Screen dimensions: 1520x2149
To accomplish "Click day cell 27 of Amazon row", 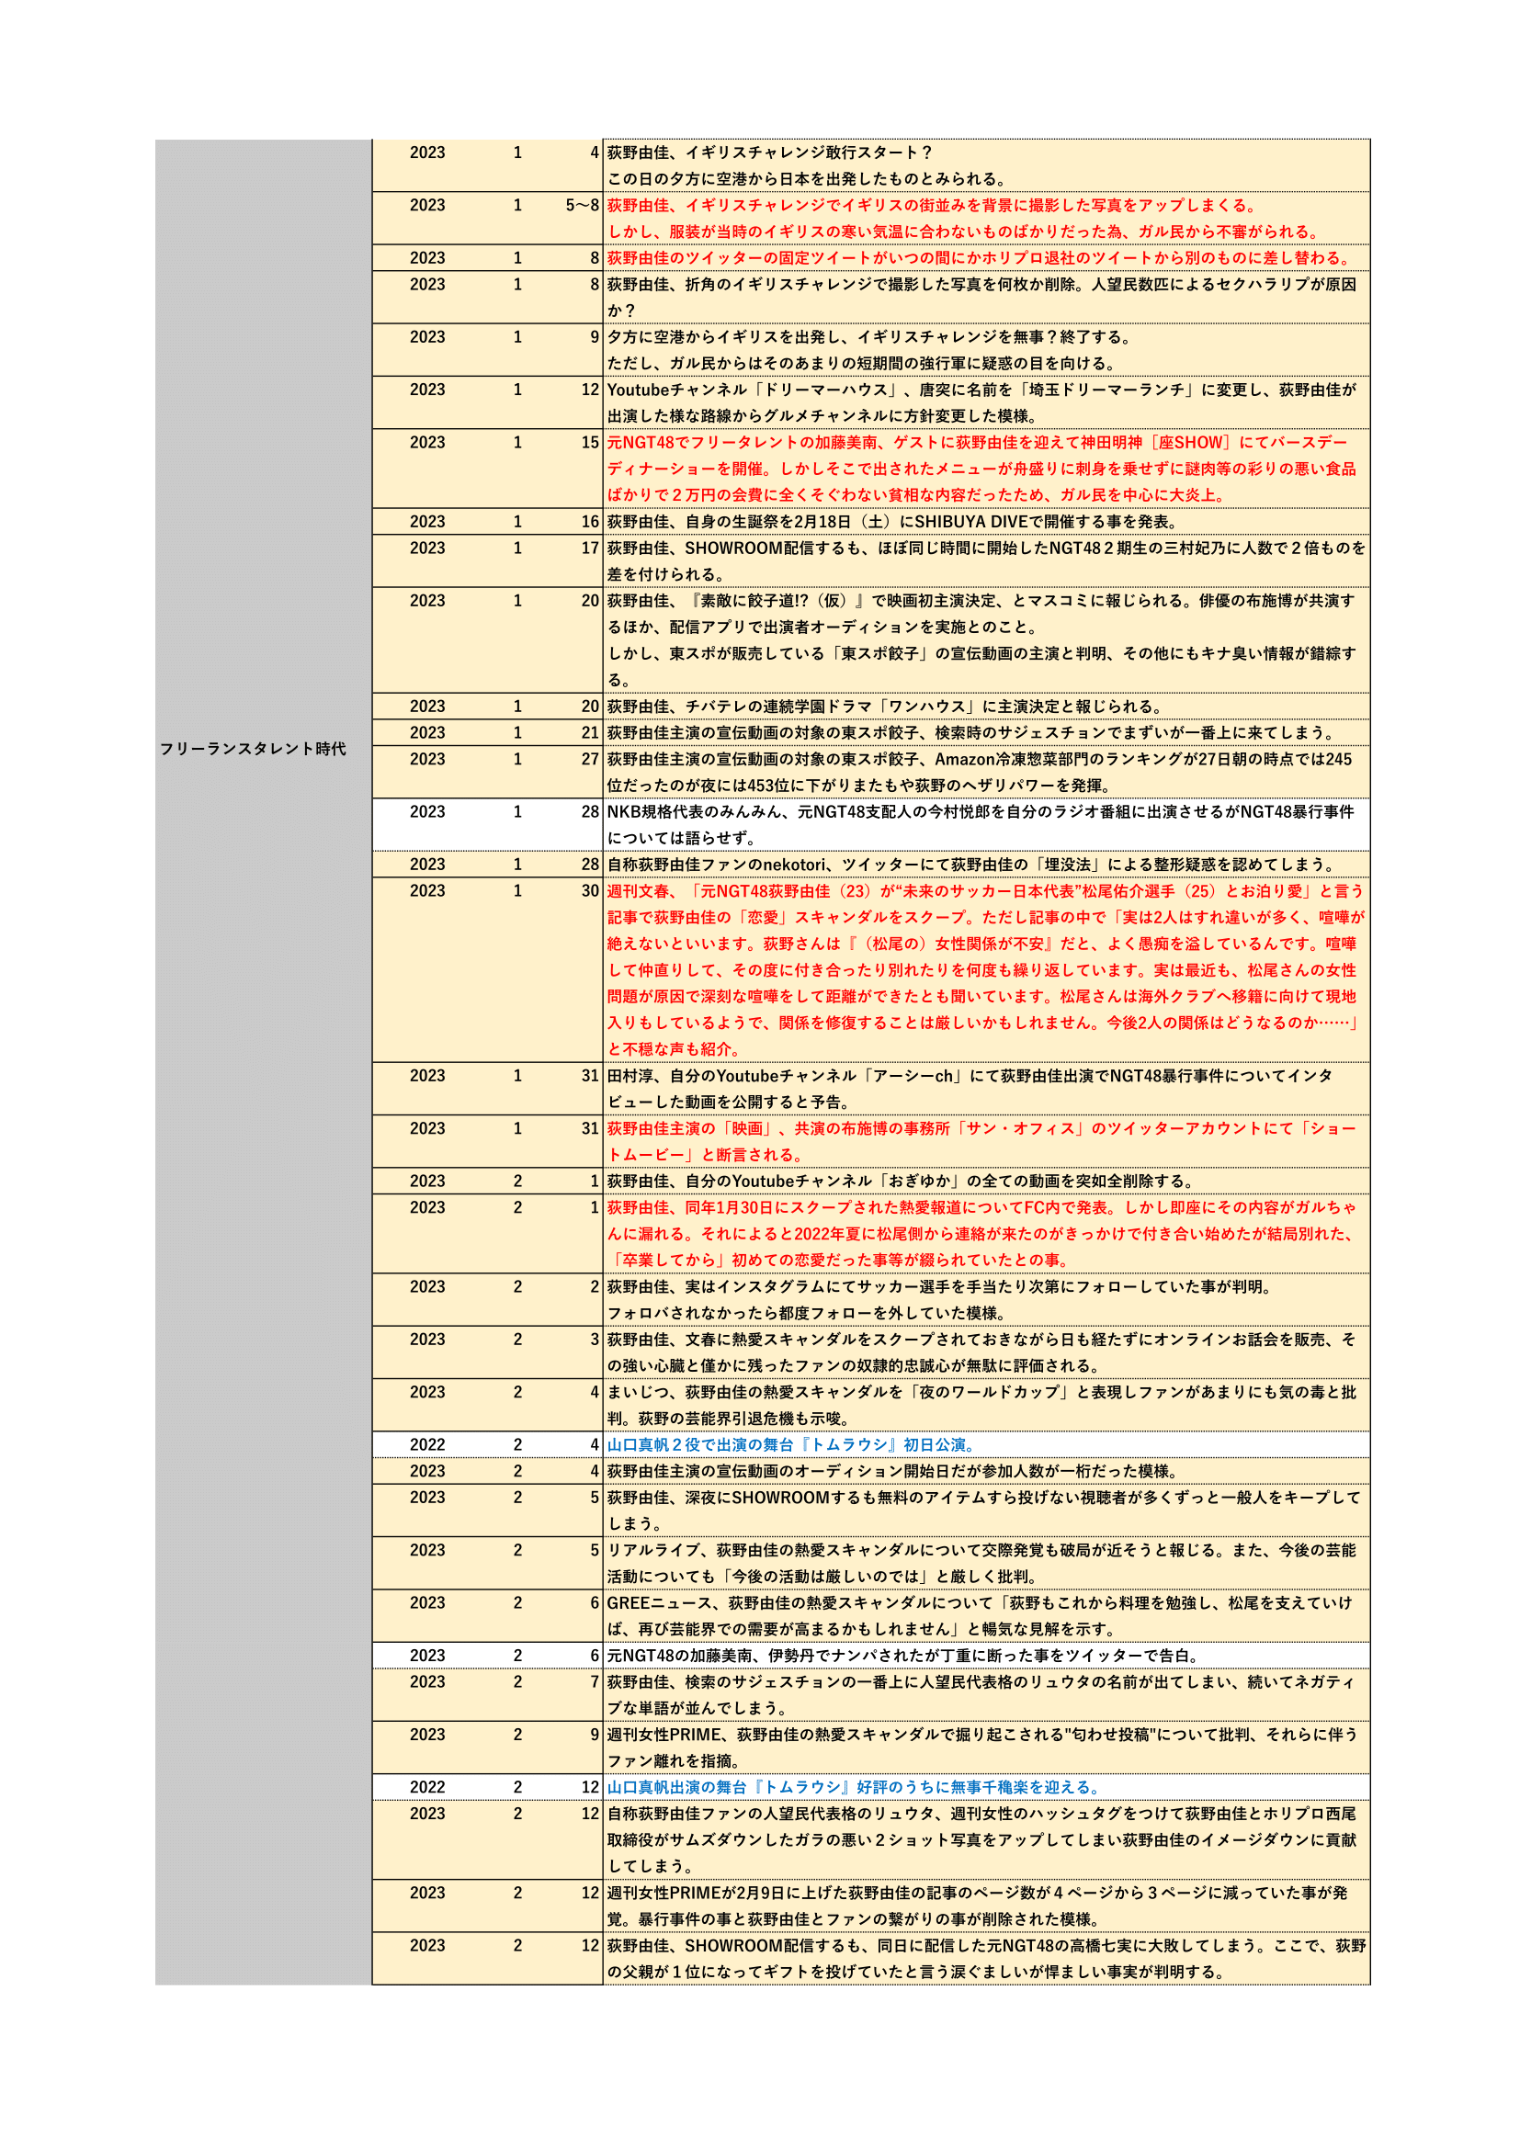I will (x=590, y=759).
